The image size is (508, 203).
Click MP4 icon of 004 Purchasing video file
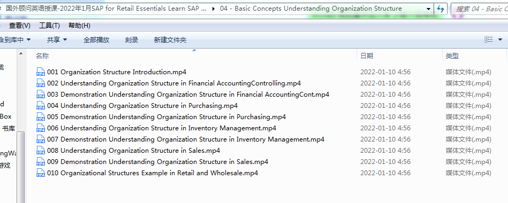click(41, 106)
